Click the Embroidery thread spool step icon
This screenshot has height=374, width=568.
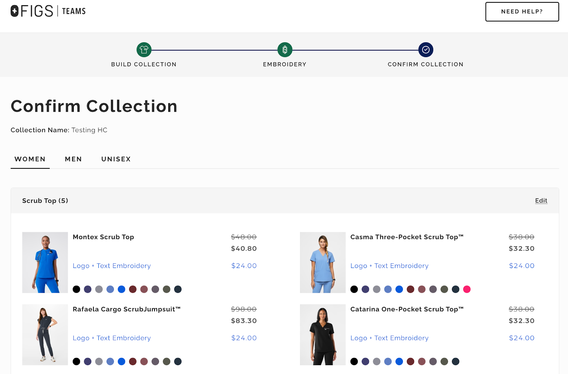click(x=285, y=50)
